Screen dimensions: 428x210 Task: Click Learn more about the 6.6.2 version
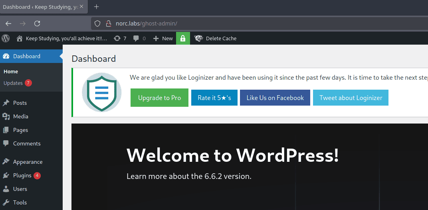(x=189, y=176)
